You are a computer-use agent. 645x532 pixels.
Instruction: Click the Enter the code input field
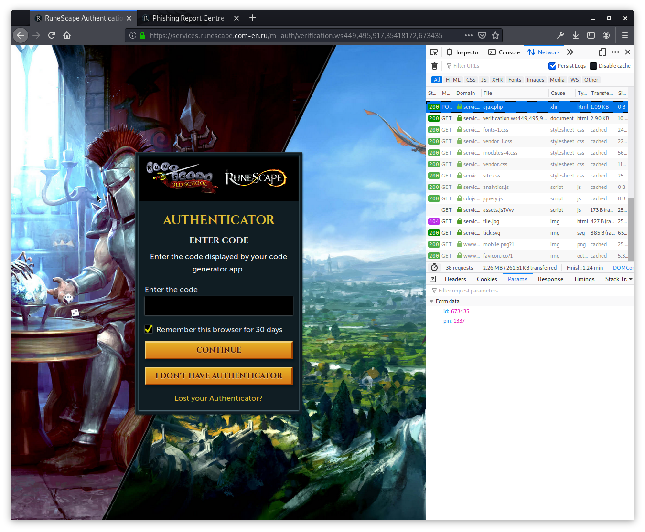(x=219, y=306)
